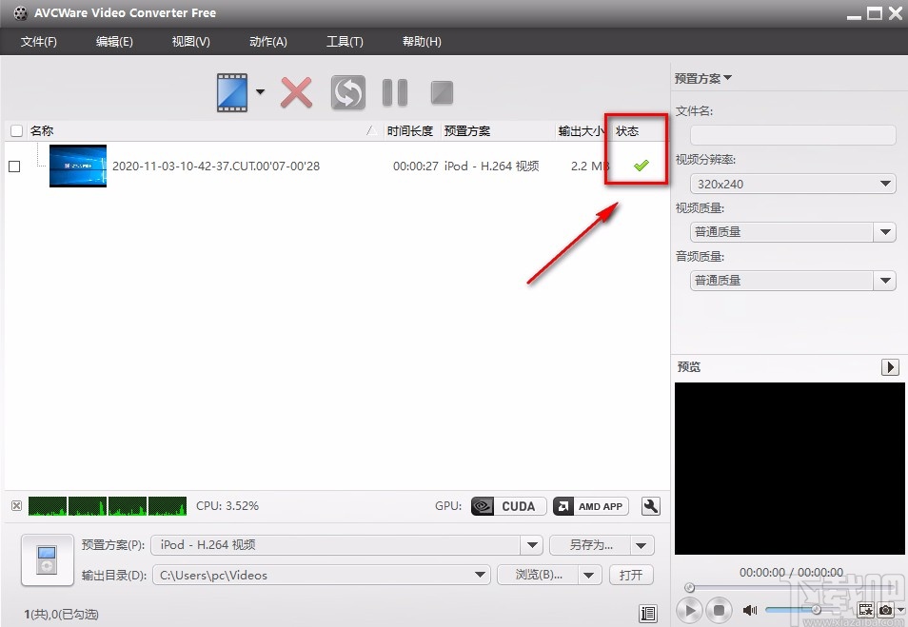Toggle the select-all checkbox in the list header
The image size is (908, 627).
click(16, 130)
